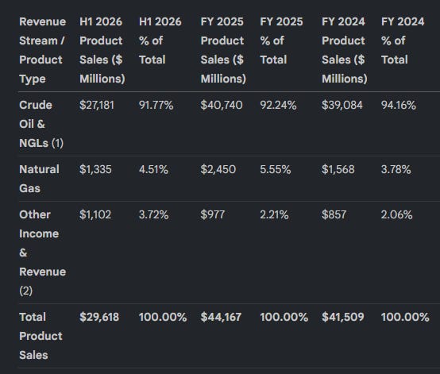440x374 pixels.
Task: Select the Natural Gas row label
Action: click(39, 179)
